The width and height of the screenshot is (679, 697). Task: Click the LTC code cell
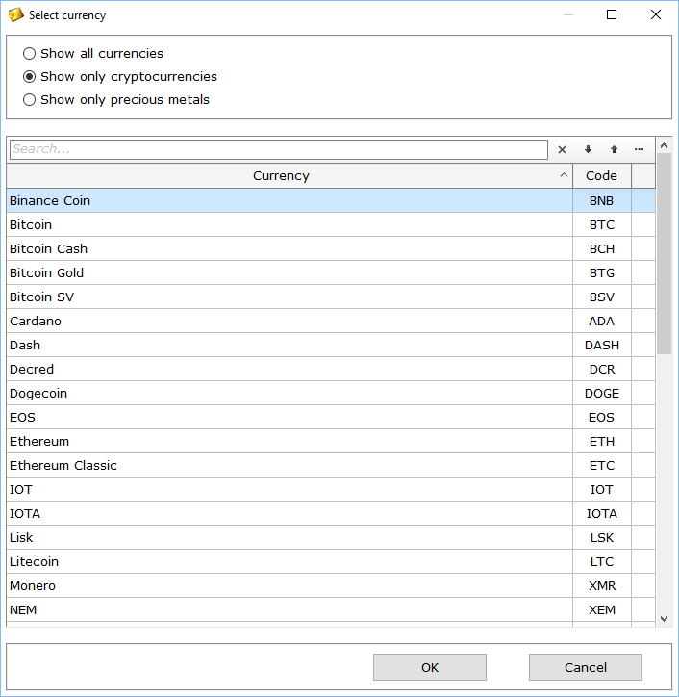602,561
